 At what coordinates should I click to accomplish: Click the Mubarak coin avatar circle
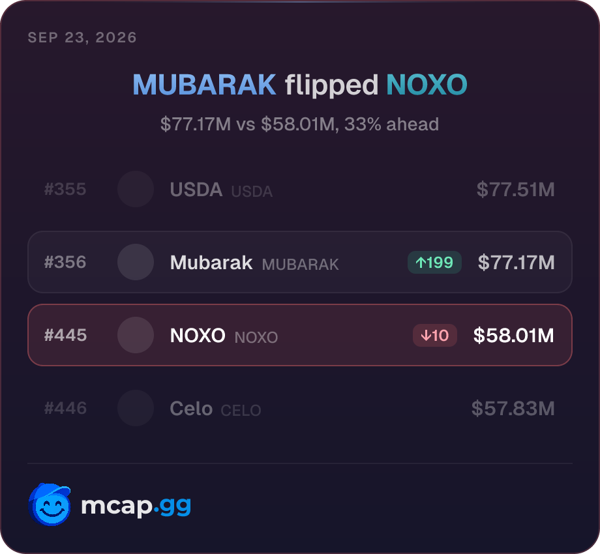(x=136, y=262)
